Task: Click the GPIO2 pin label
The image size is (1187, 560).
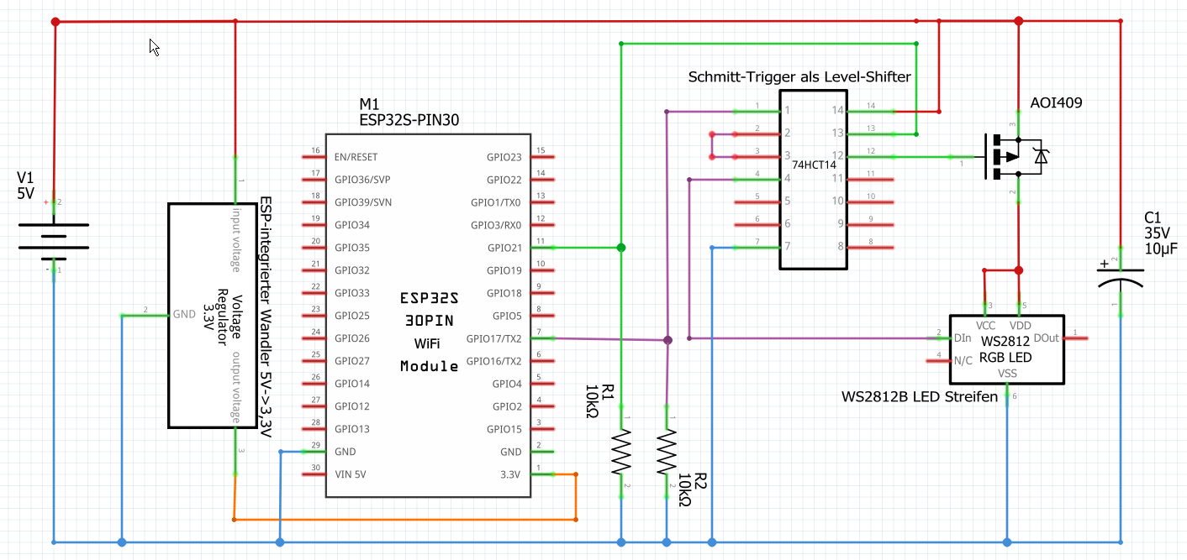Action: pyautogui.click(x=507, y=406)
